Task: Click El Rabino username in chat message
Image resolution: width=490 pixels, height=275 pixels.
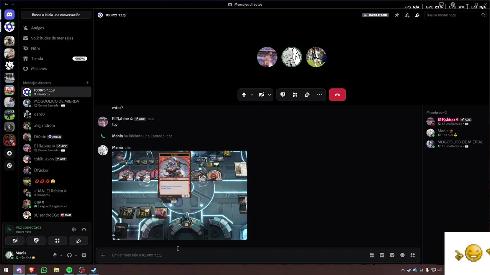Action: (x=122, y=119)
